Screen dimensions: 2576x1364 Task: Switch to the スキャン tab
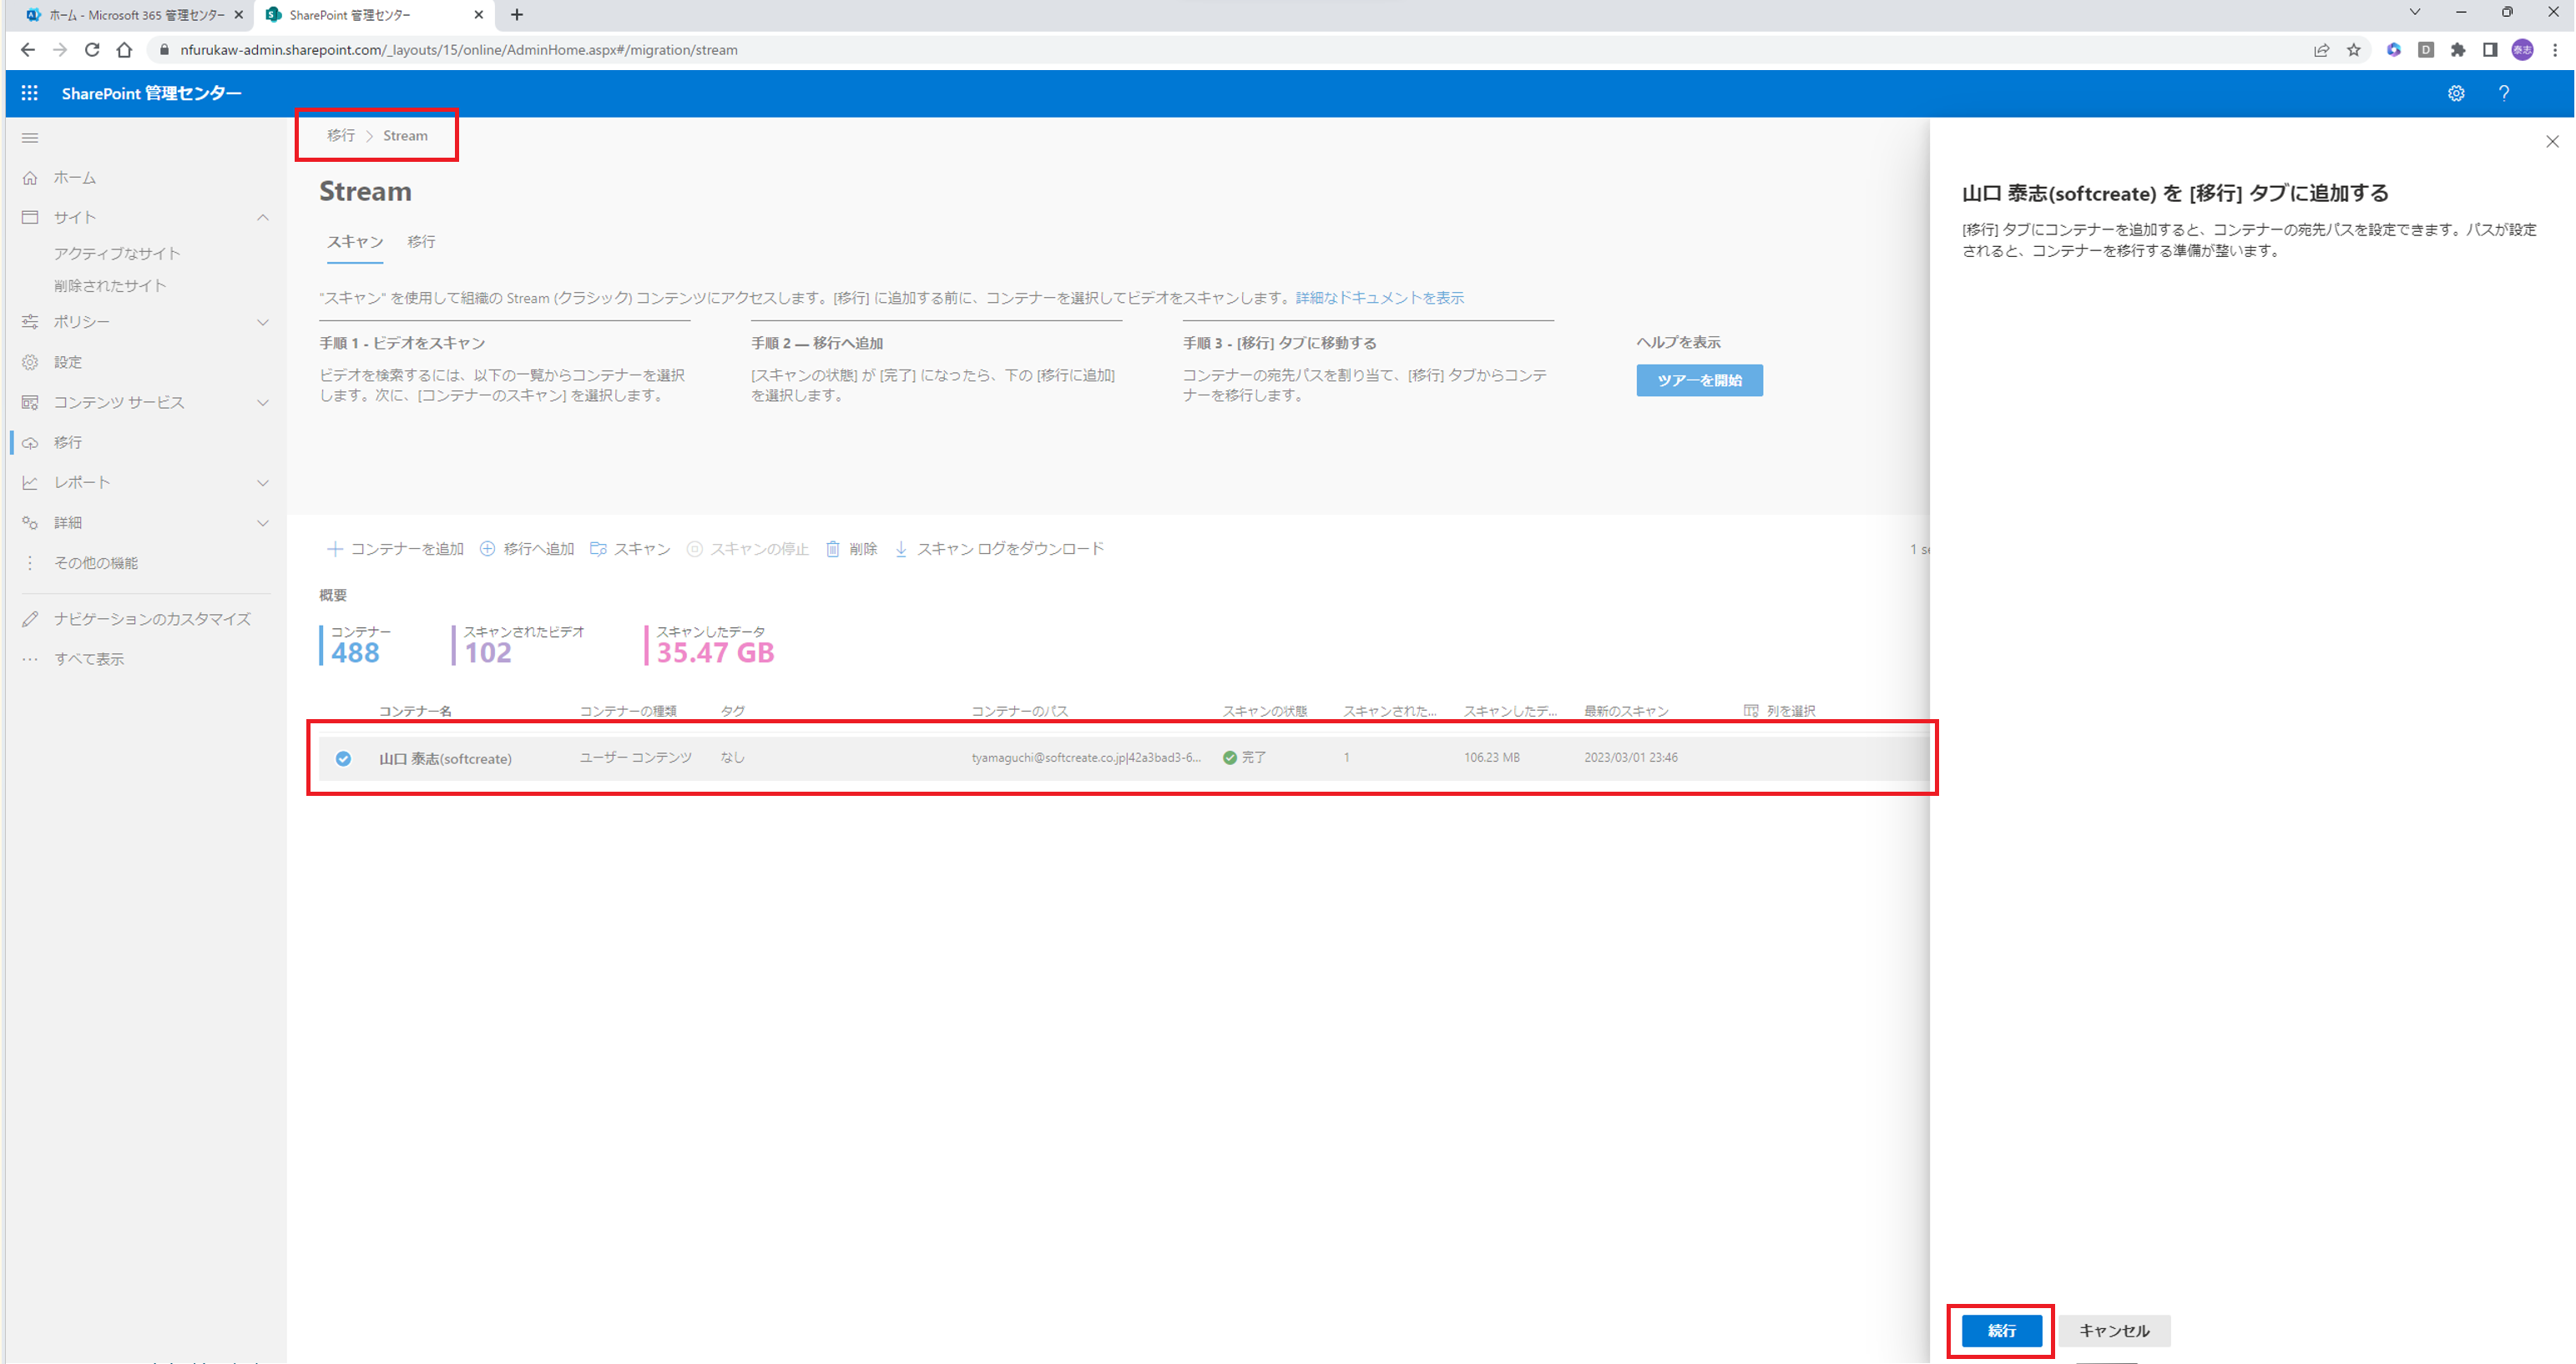[x=355, y=242]
